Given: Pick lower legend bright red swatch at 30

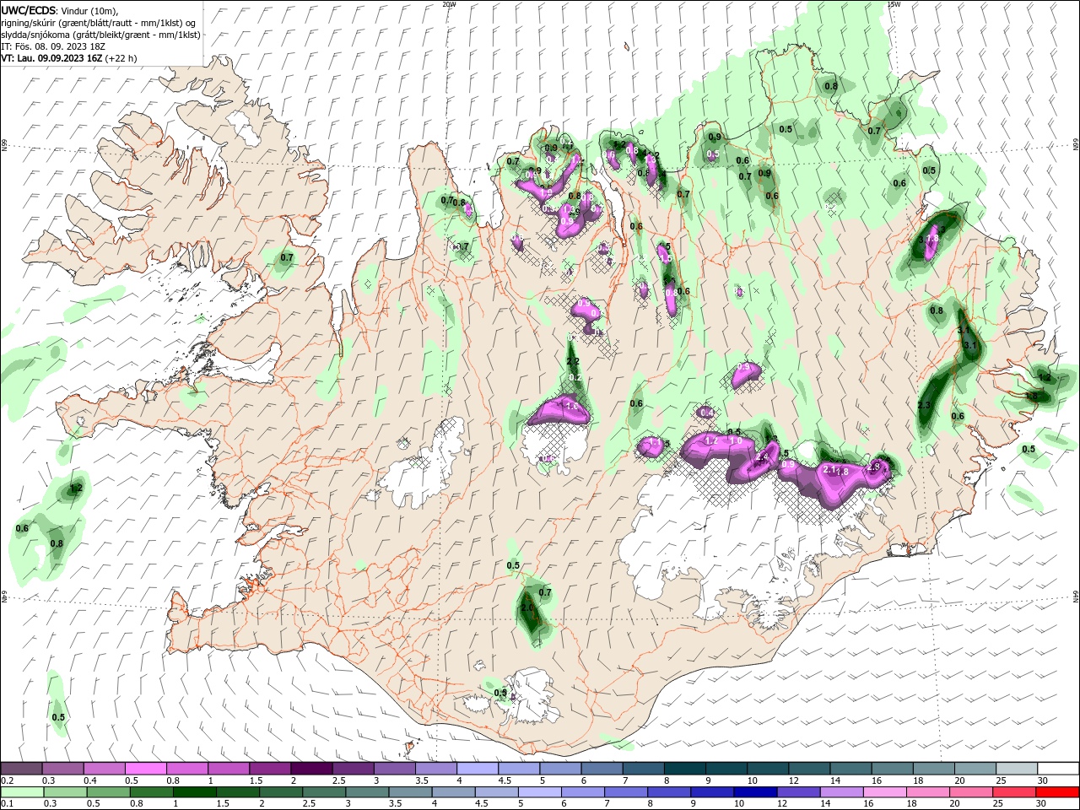Looking at the screenshot, I should pyautogui.click(x=1057, y=792).
